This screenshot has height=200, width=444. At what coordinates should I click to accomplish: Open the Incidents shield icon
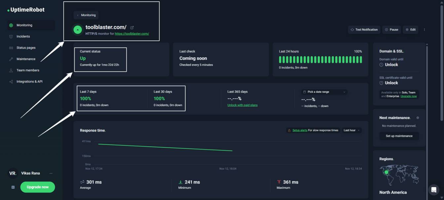tap(12, 36)
